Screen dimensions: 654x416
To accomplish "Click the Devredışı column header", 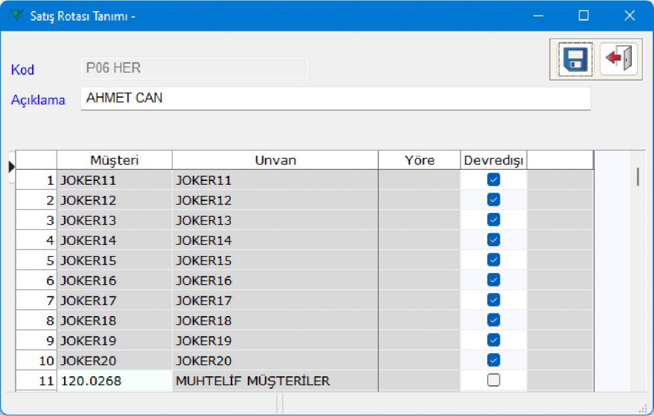I will pyautogui.click(x=494, y=160).
